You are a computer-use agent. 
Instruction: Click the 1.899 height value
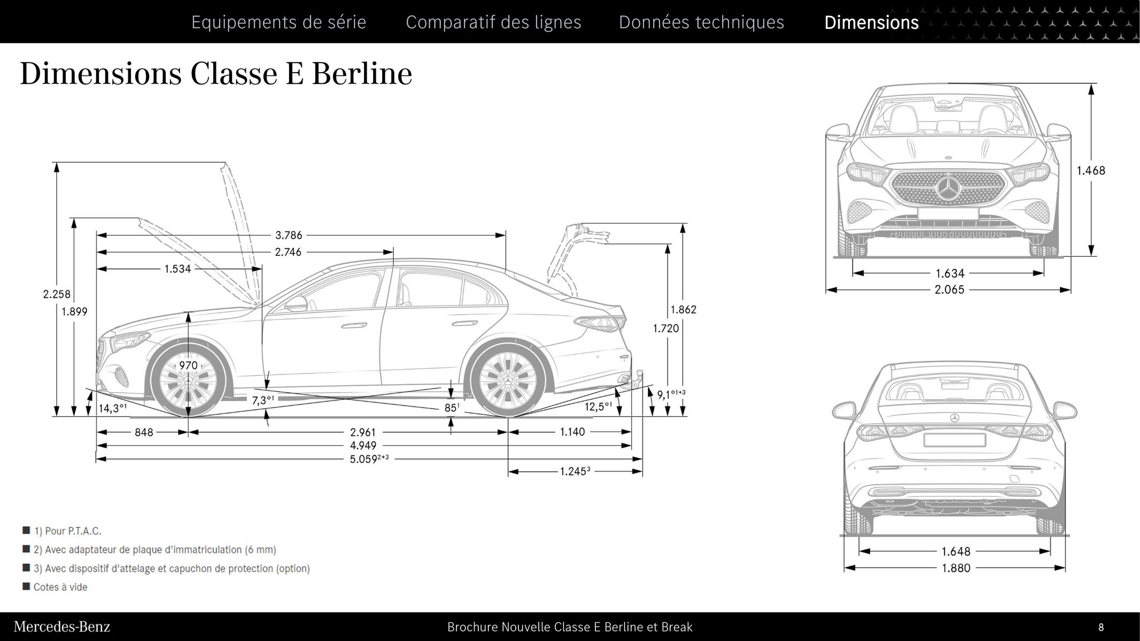pos(74,311)
